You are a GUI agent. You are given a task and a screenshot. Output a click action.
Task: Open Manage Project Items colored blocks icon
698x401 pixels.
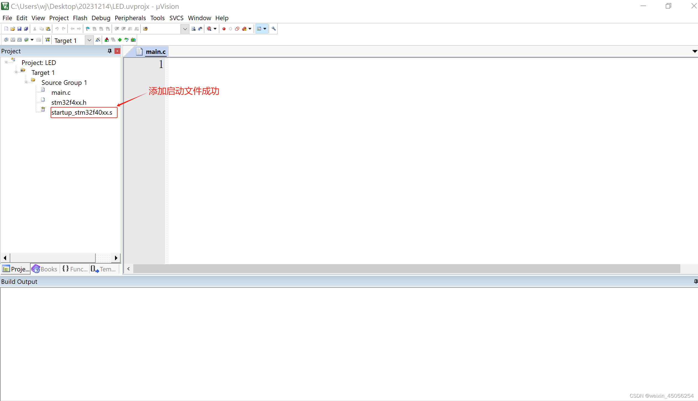[107, 40]
